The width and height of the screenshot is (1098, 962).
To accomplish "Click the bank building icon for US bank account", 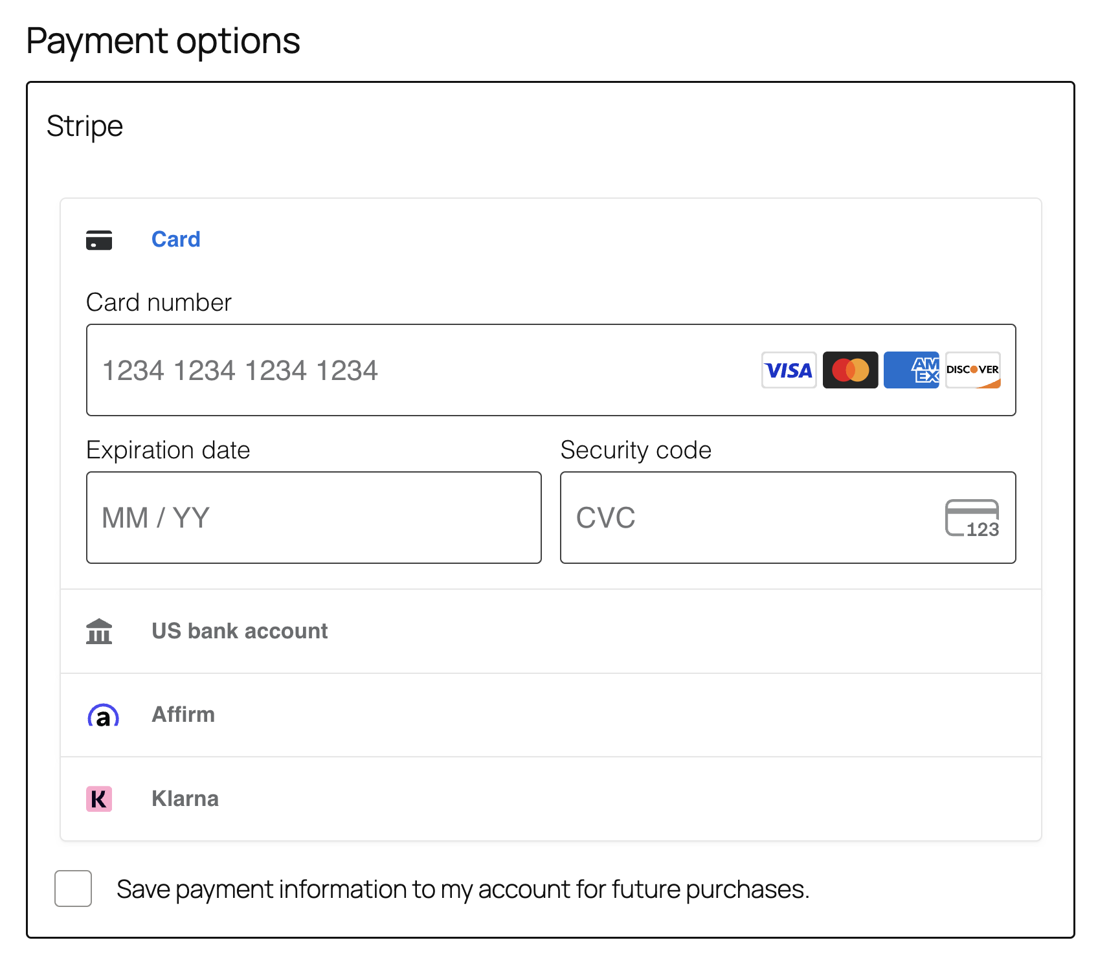I will [x=99, y=631].
